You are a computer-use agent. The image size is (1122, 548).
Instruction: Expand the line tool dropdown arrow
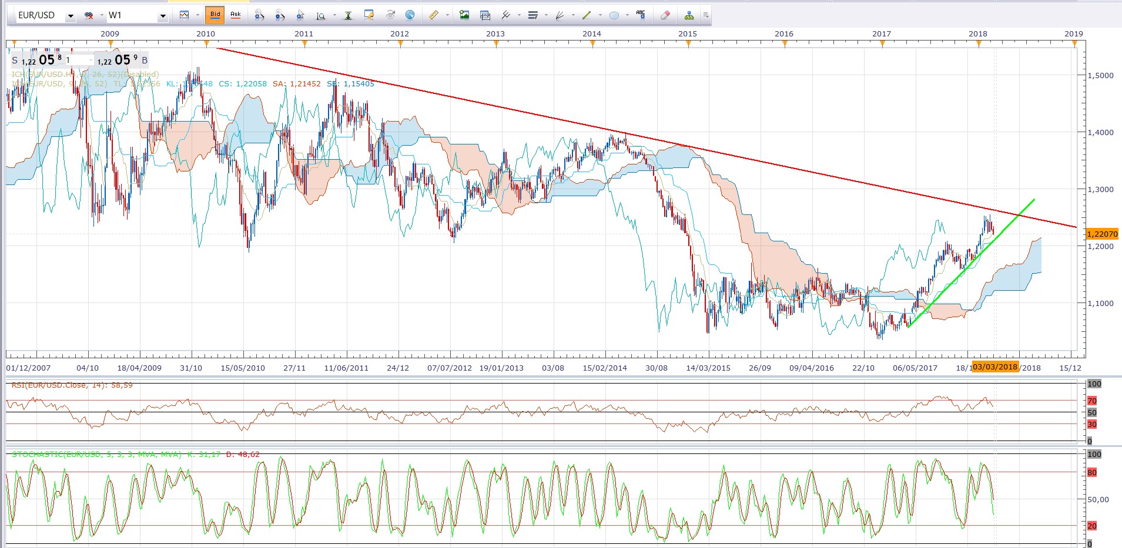point(600,15)
